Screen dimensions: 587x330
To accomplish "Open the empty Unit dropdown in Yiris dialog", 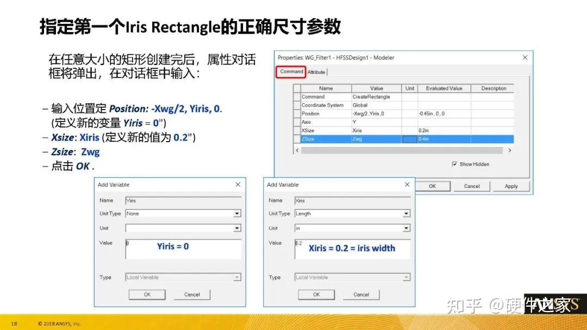I will [237, 228].
